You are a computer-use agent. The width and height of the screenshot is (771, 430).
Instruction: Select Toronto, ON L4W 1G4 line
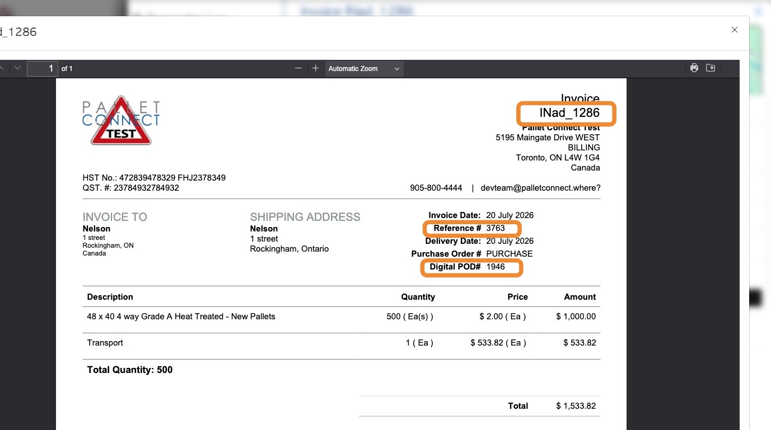[558, 158]
